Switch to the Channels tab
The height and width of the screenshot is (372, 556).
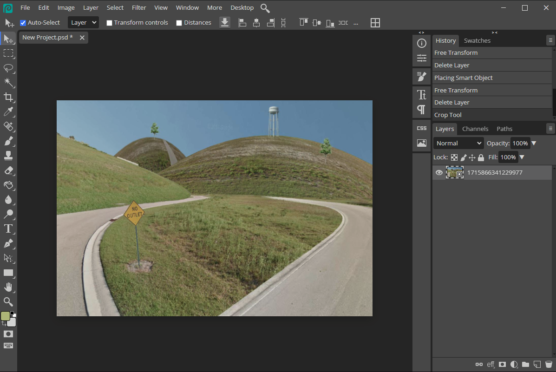[x=475, y=129]
